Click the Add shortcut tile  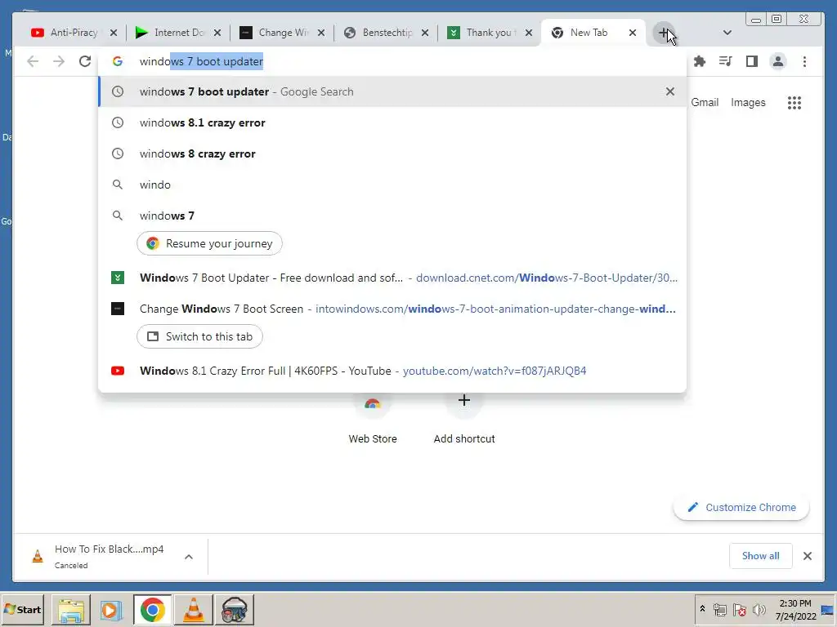coord(464,419)
